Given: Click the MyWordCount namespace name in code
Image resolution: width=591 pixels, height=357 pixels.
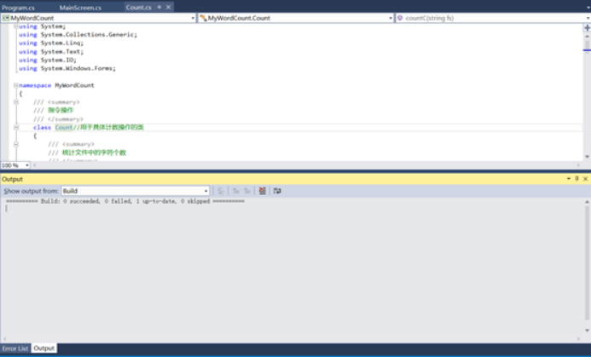Looking at the screenshot, I should (x=75, y=85).
